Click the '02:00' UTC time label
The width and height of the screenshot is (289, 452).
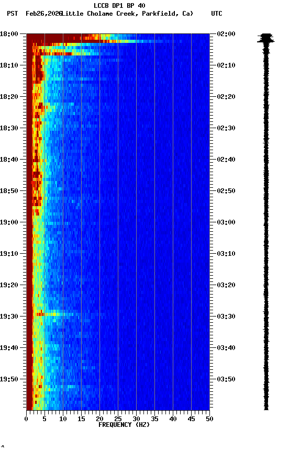coord(226,34)
